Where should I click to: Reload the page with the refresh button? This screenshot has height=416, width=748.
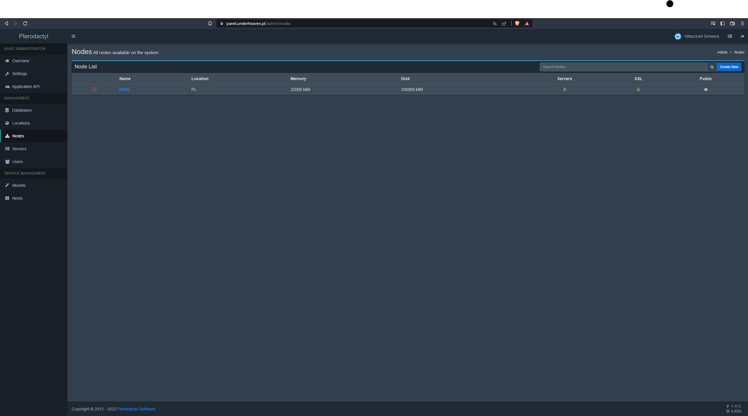[25, 23]
